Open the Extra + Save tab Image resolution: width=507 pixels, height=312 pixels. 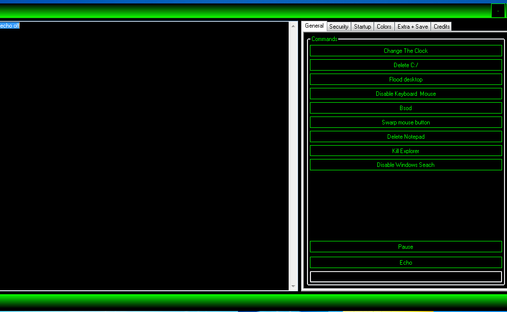(412, 26)
